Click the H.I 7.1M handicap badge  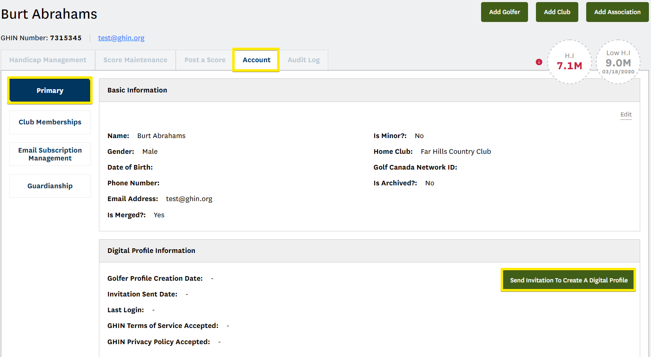pyautogui.click(x=569, y=62)
